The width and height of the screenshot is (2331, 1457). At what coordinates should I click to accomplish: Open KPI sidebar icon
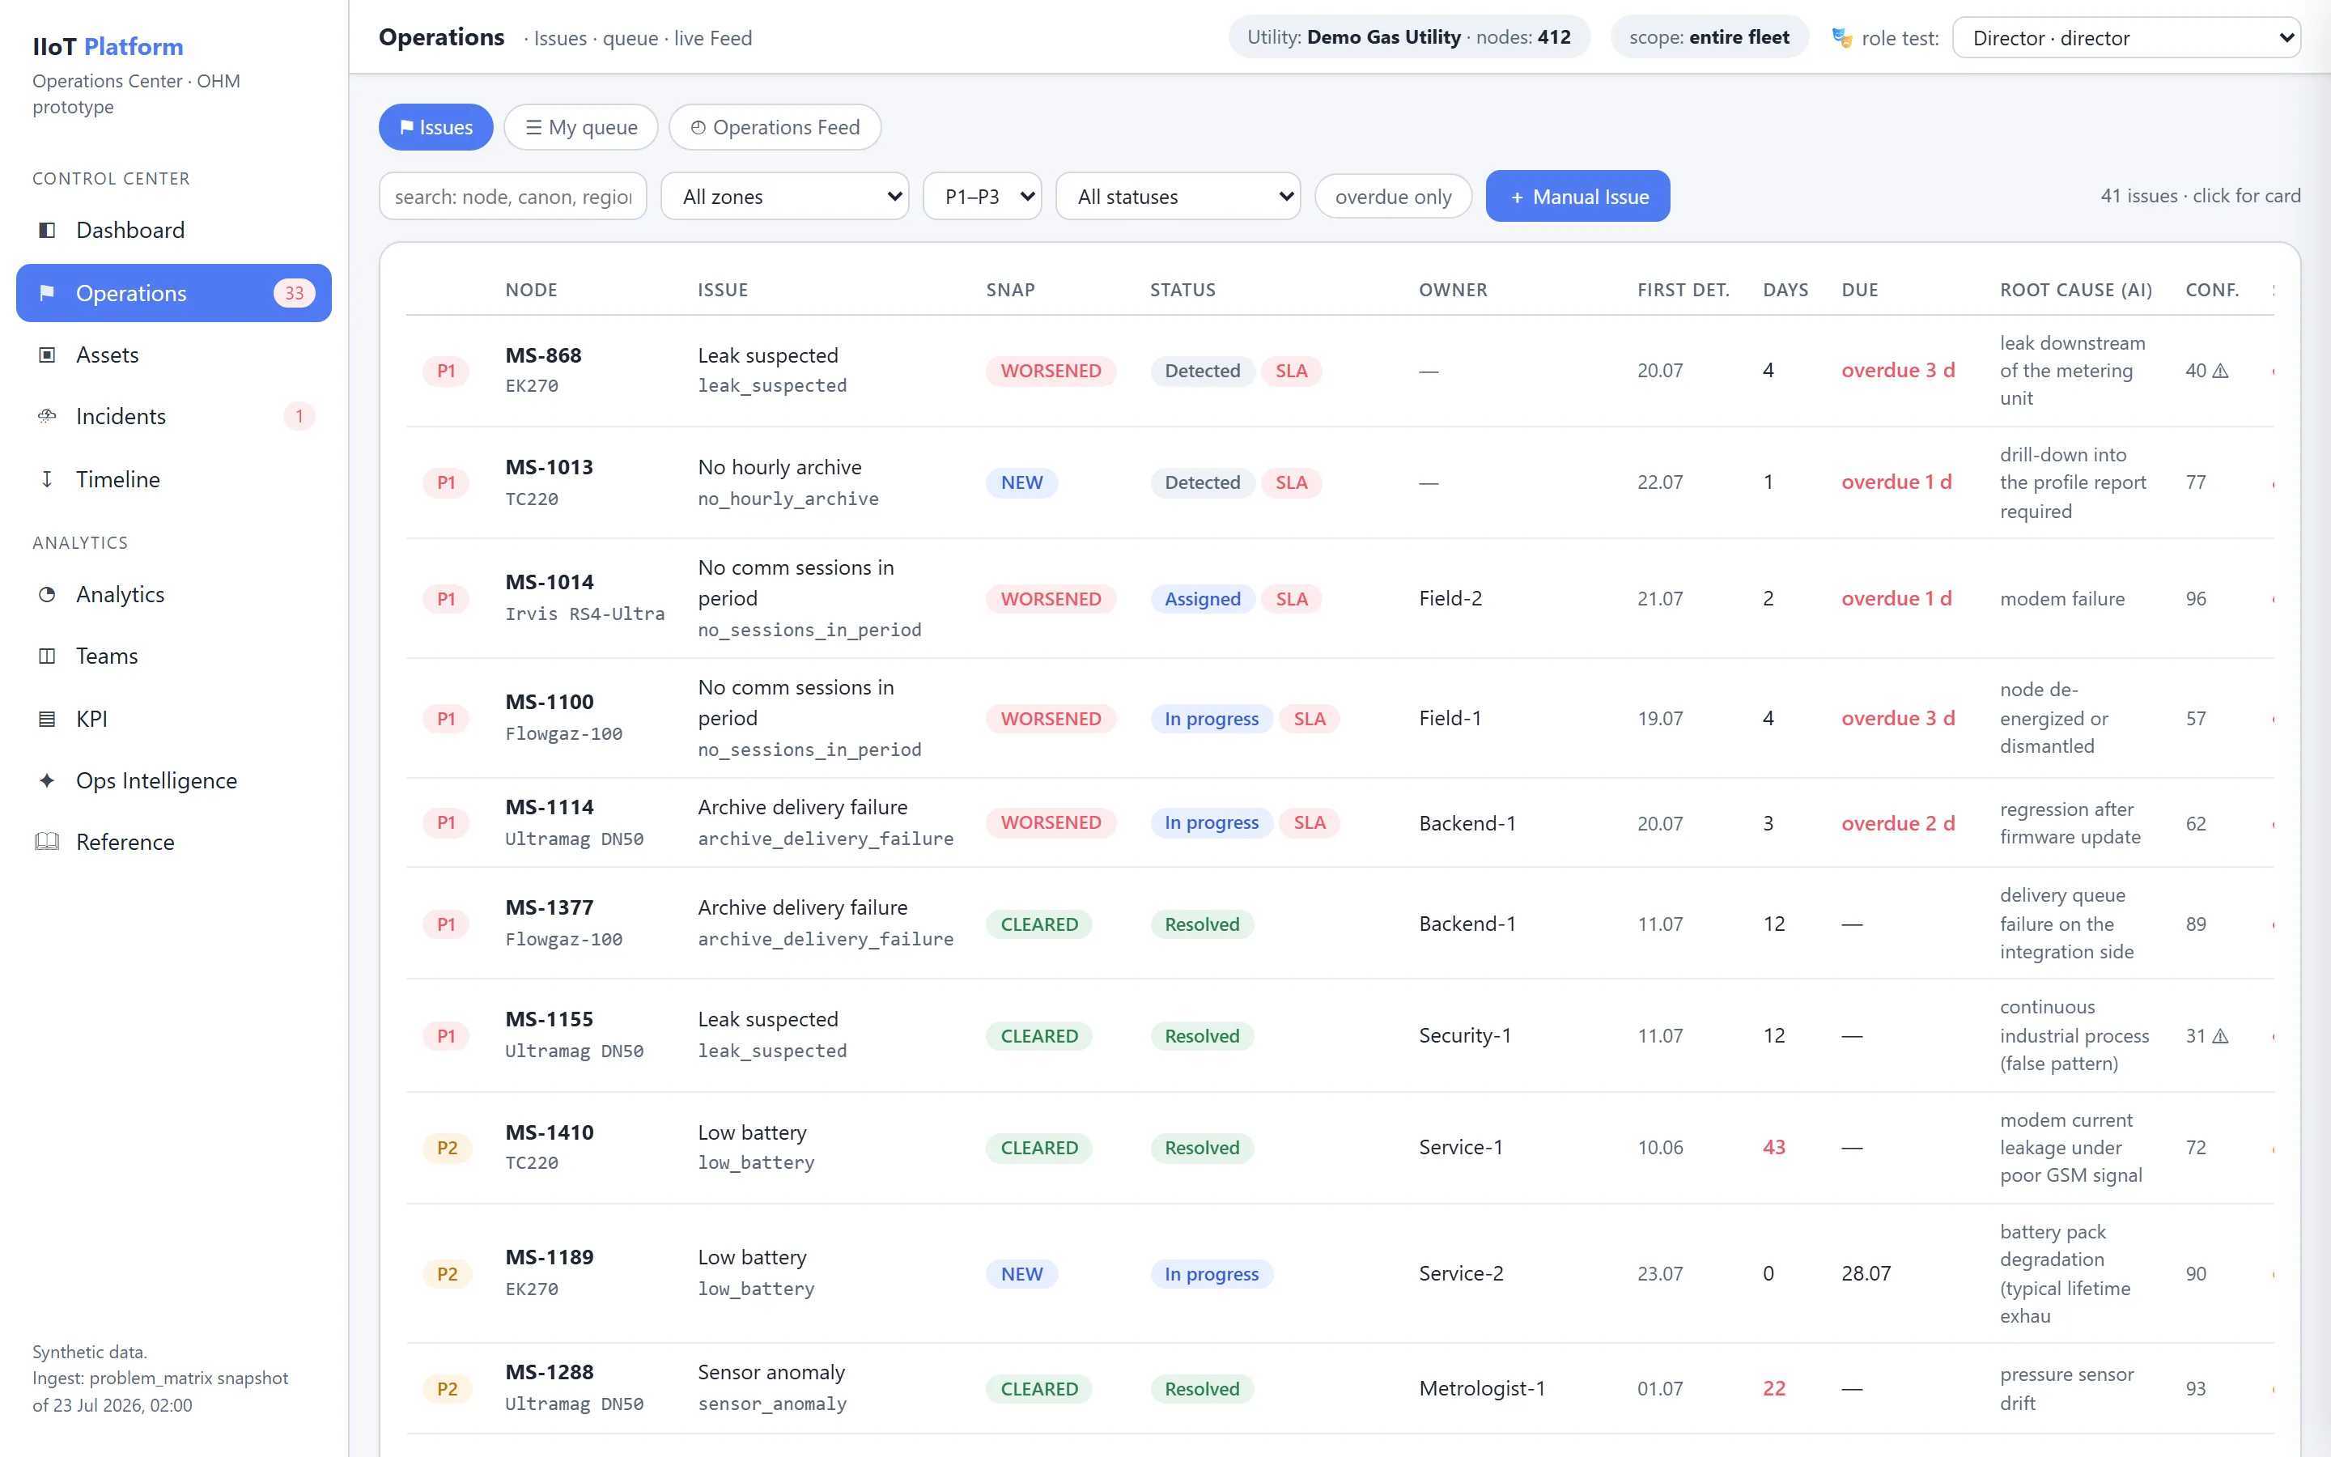point(46,719)
